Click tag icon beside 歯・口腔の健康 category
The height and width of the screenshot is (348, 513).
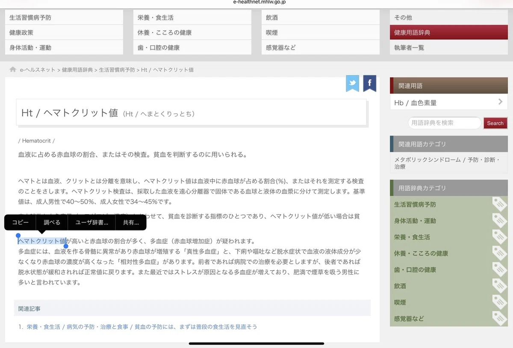(499, 269)
